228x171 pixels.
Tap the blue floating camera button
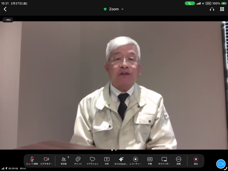coord(221,164)
